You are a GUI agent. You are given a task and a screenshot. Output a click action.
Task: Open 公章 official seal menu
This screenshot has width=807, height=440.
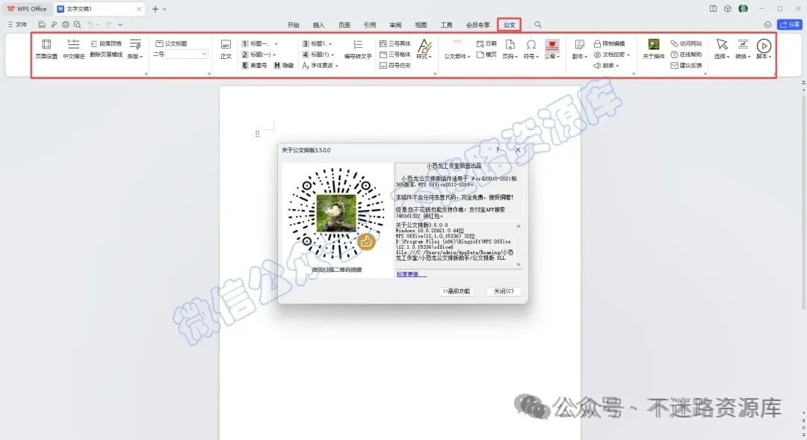pyautogui.click(x=552, y=49)
